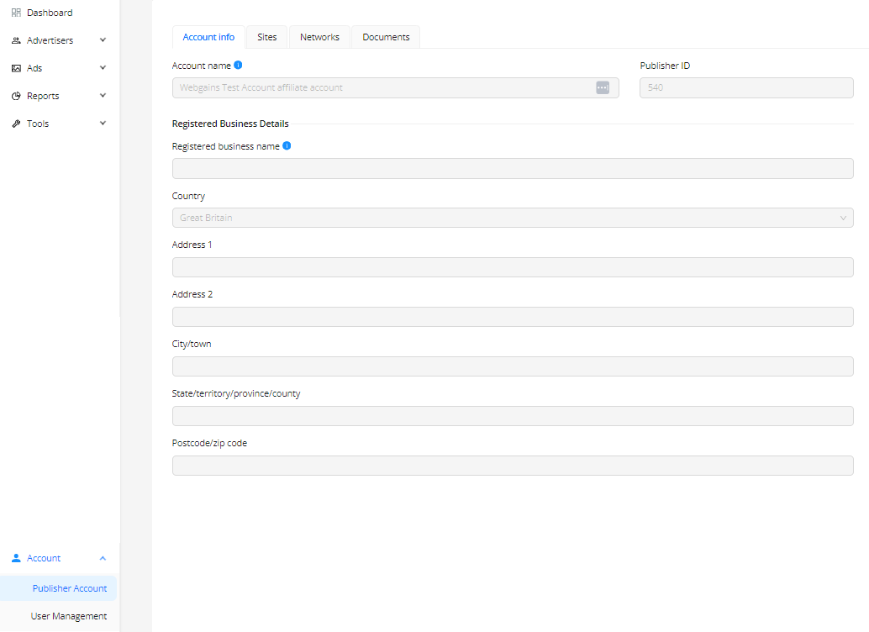Click the Advertisers people icon in sidebar

(x=16, y=40)
